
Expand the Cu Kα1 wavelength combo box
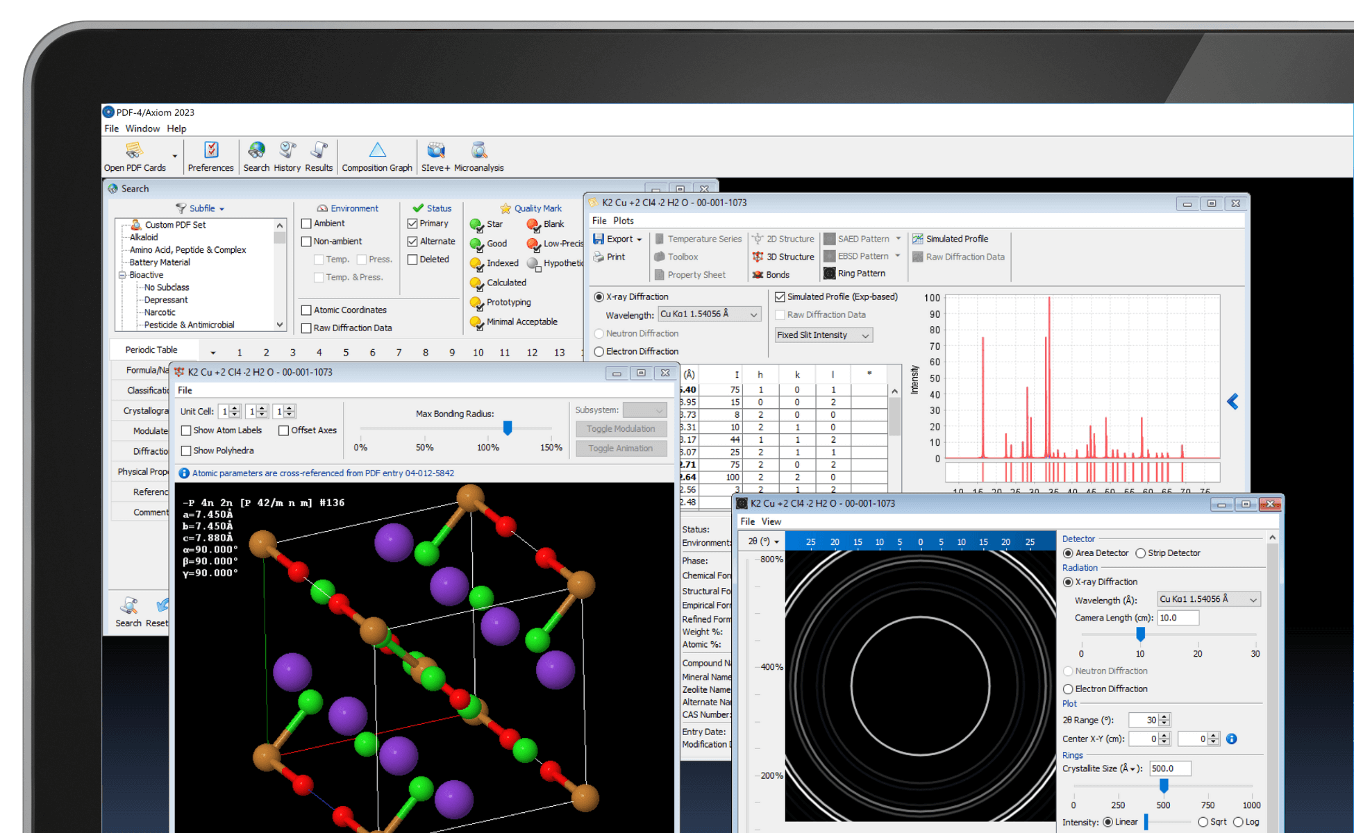coord(709,314)
